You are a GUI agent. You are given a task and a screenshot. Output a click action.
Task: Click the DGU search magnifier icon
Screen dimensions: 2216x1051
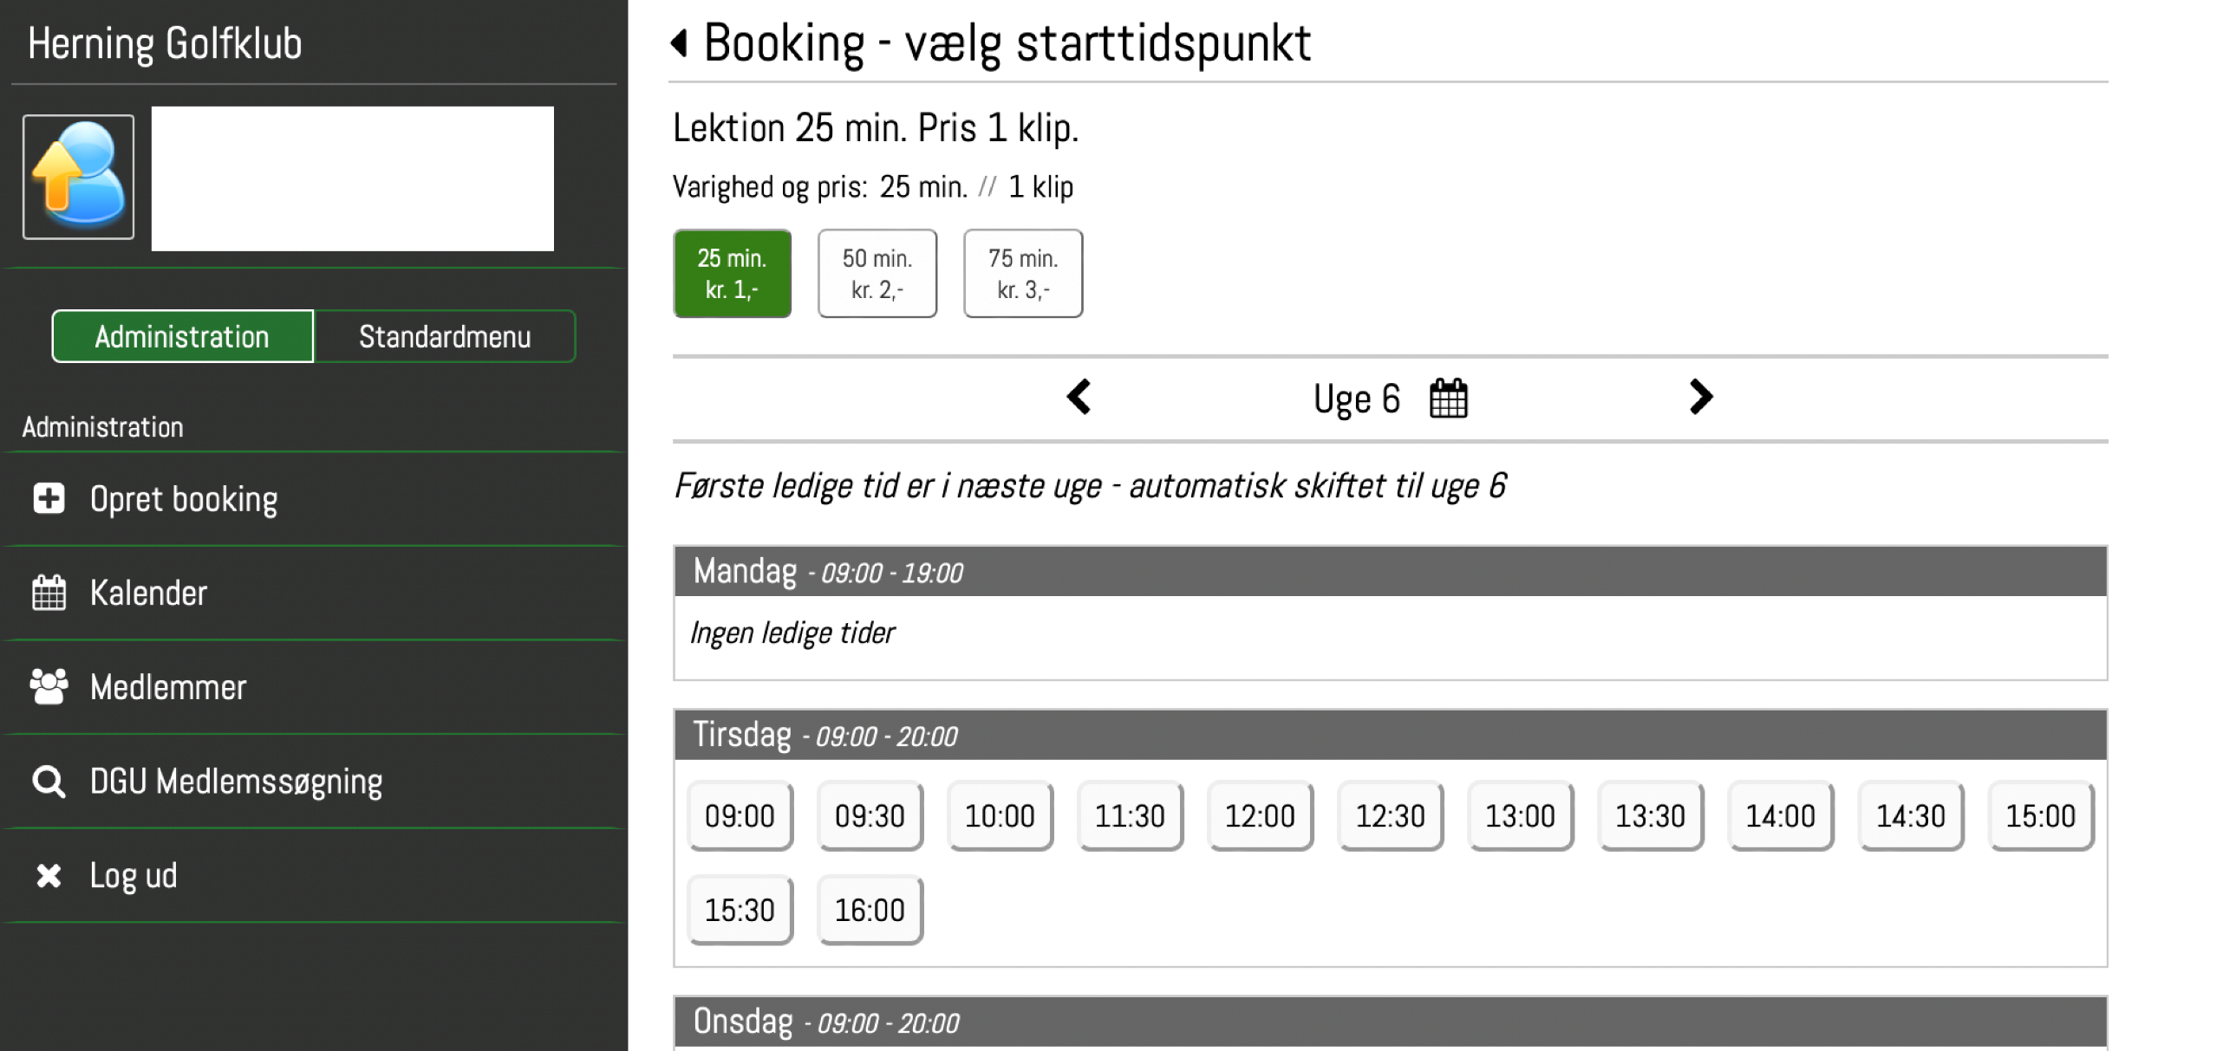pos(49,781)
